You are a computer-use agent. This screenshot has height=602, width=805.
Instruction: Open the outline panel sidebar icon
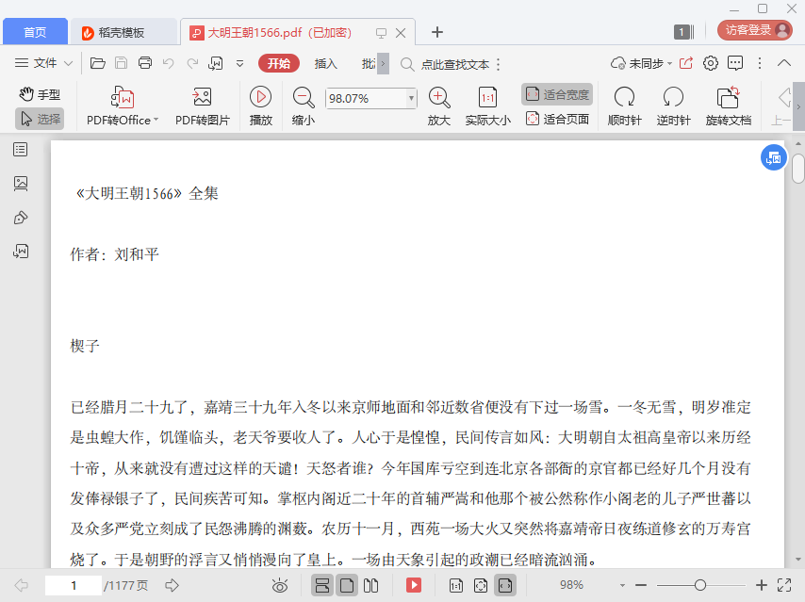point(21,150)
